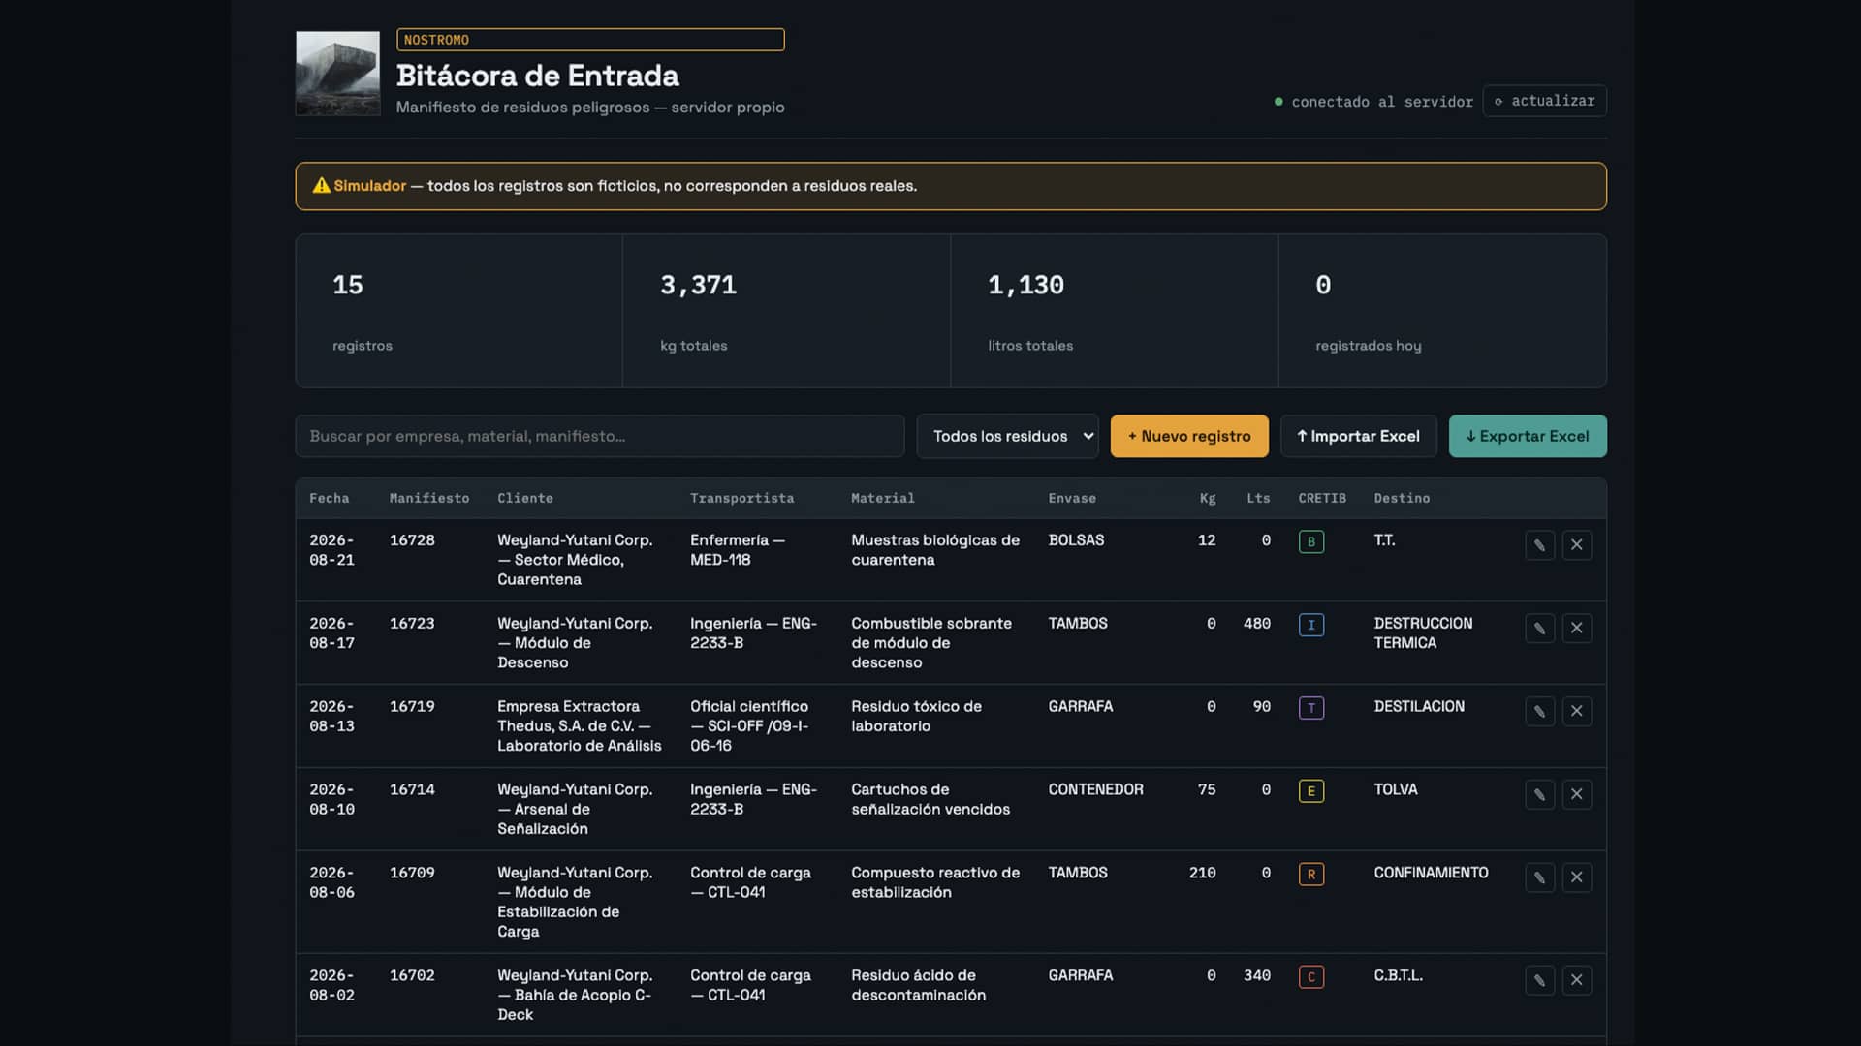Click the CRETIB column header

point(1322,499)
